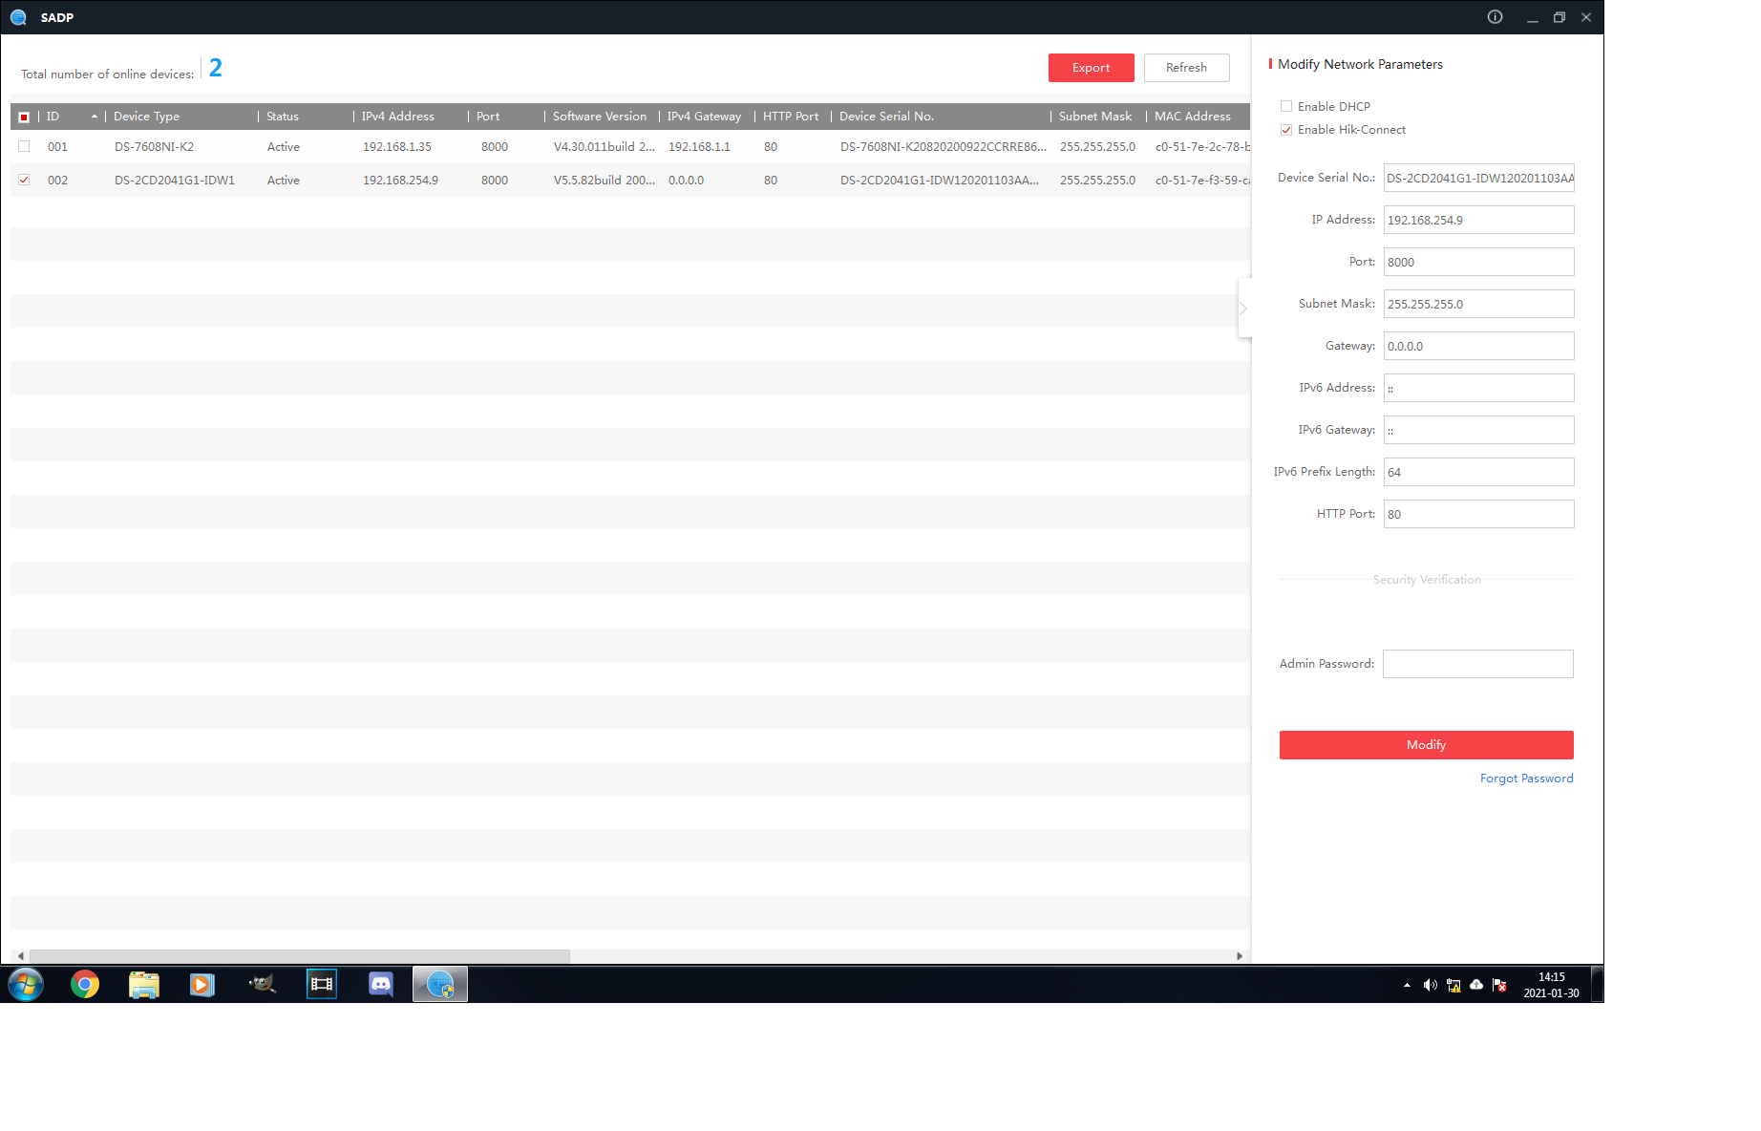Select the SADP taskbar button
This screenshot has width=1761, height=1131.
(440, 984)
